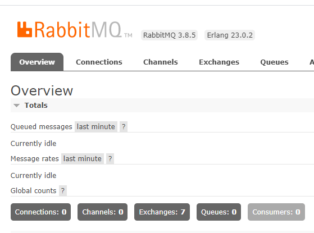The image size is (314, 233).
Task: Click Currently idle under Queued messages
Action: [x=34, y=144]
